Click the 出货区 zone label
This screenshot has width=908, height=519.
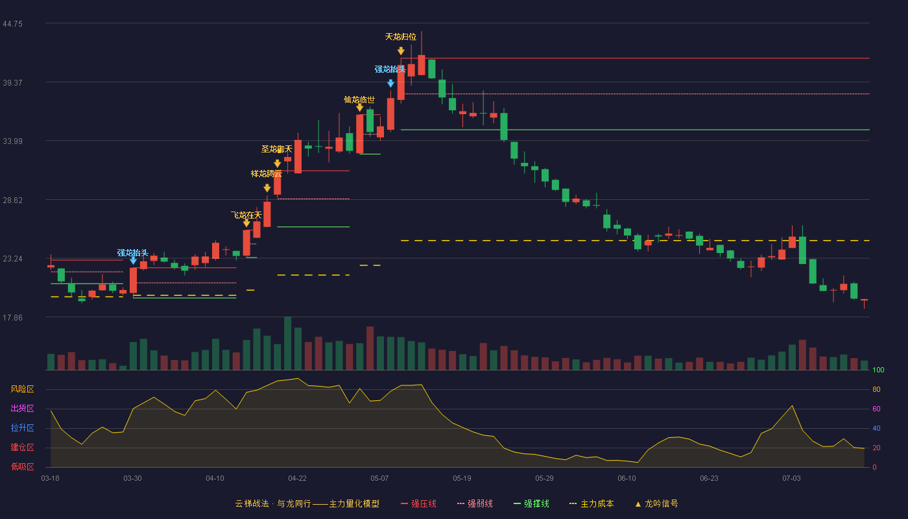tap(22, 409)
